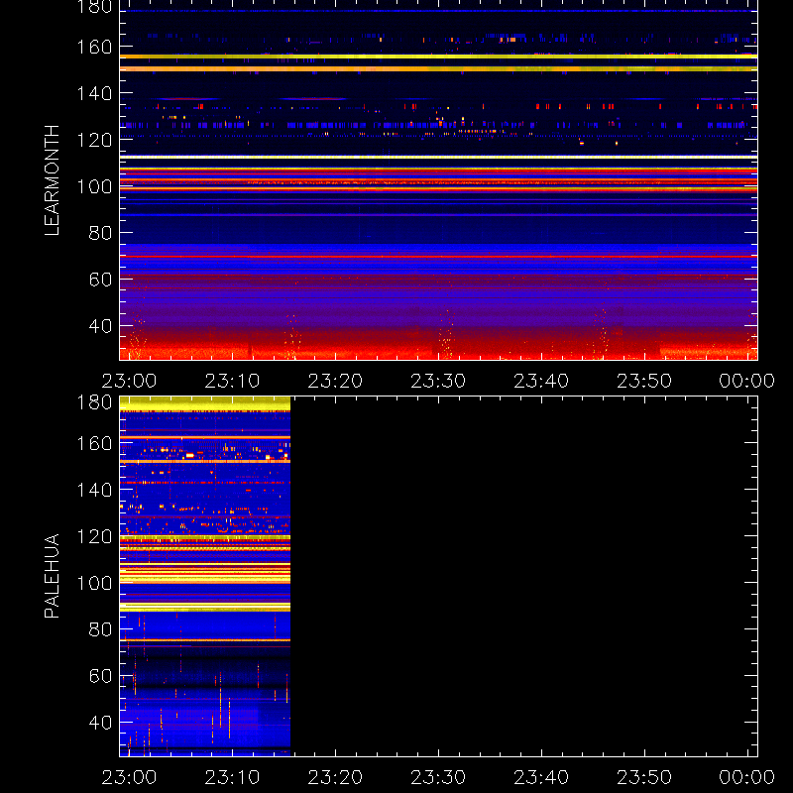Click the bright yellow Learmonth band near 155 MHz

click(438, 57)
